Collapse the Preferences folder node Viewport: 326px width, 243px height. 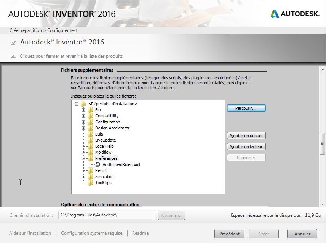(x=83, y=158)
